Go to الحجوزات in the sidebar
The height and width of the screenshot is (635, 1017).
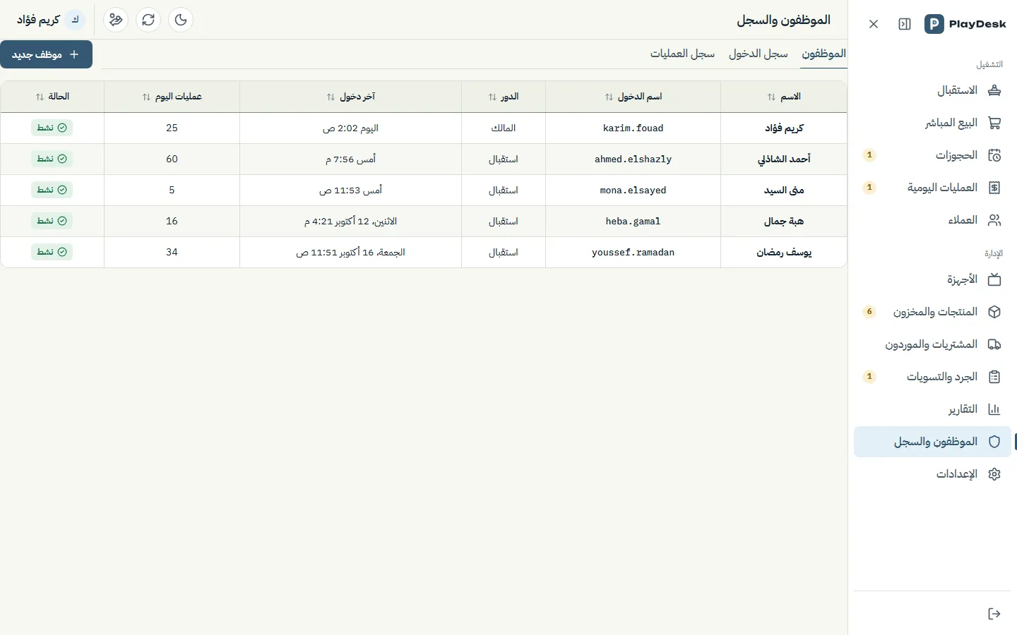[x=932, y=155]
